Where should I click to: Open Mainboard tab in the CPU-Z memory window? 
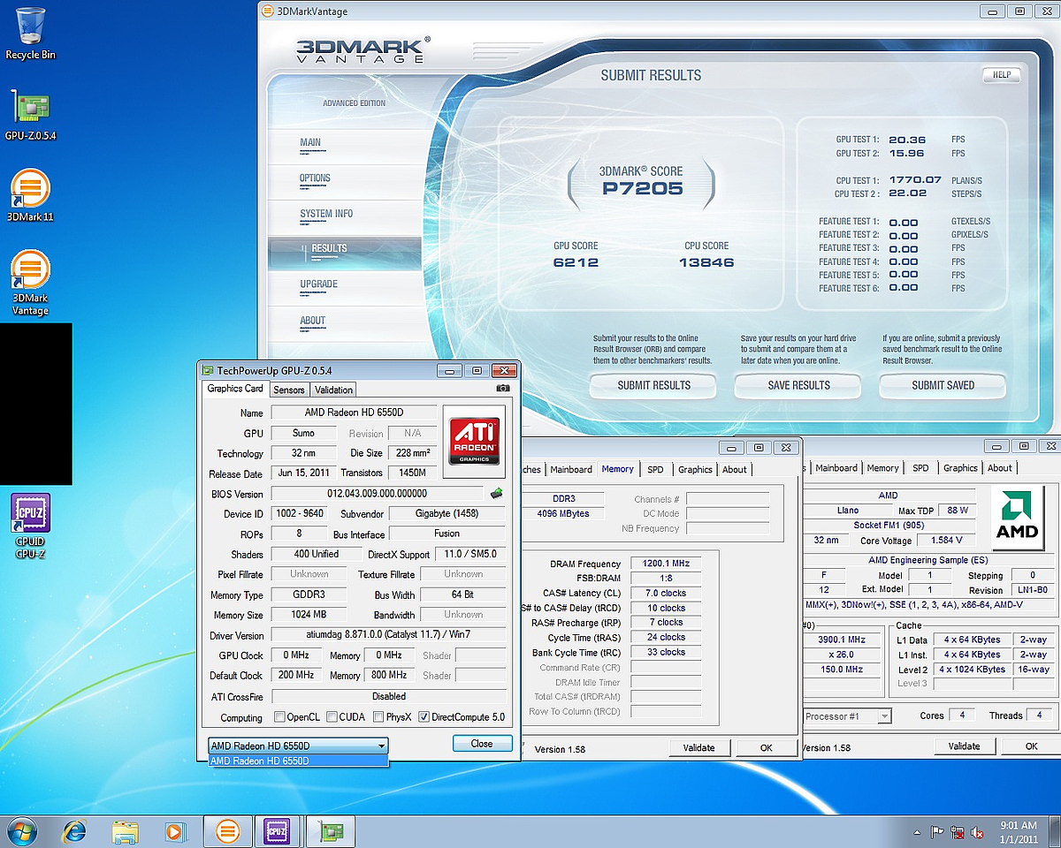click(571, 469)
